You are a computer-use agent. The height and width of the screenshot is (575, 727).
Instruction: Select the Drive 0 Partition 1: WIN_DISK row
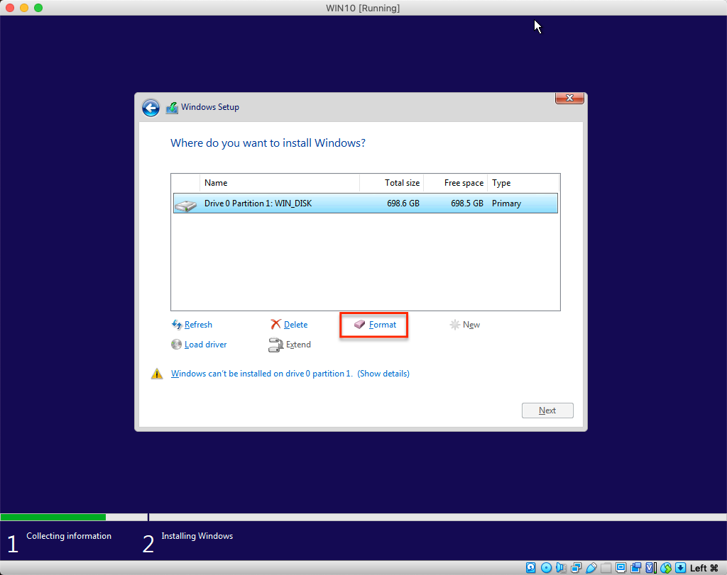366,203
